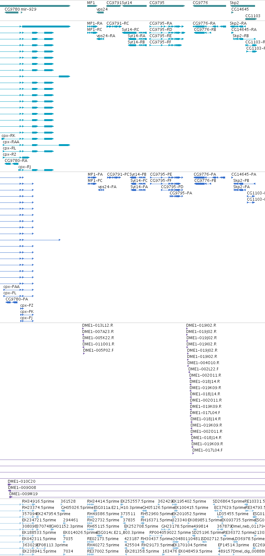265x556 pixels.
Task: Open EST EK238941.5prime
Action: click(x=39, y=551)
